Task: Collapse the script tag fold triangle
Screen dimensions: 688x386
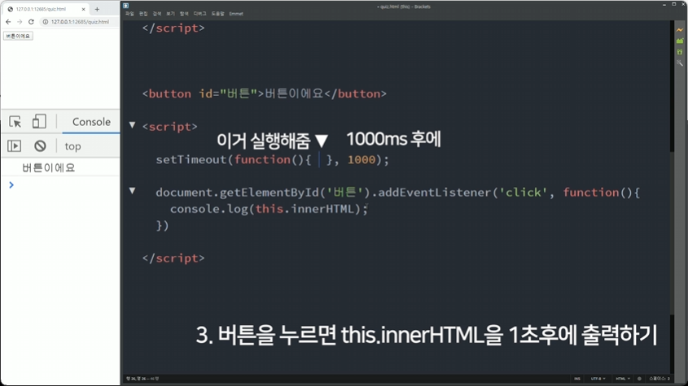Action: coord(132,125)
